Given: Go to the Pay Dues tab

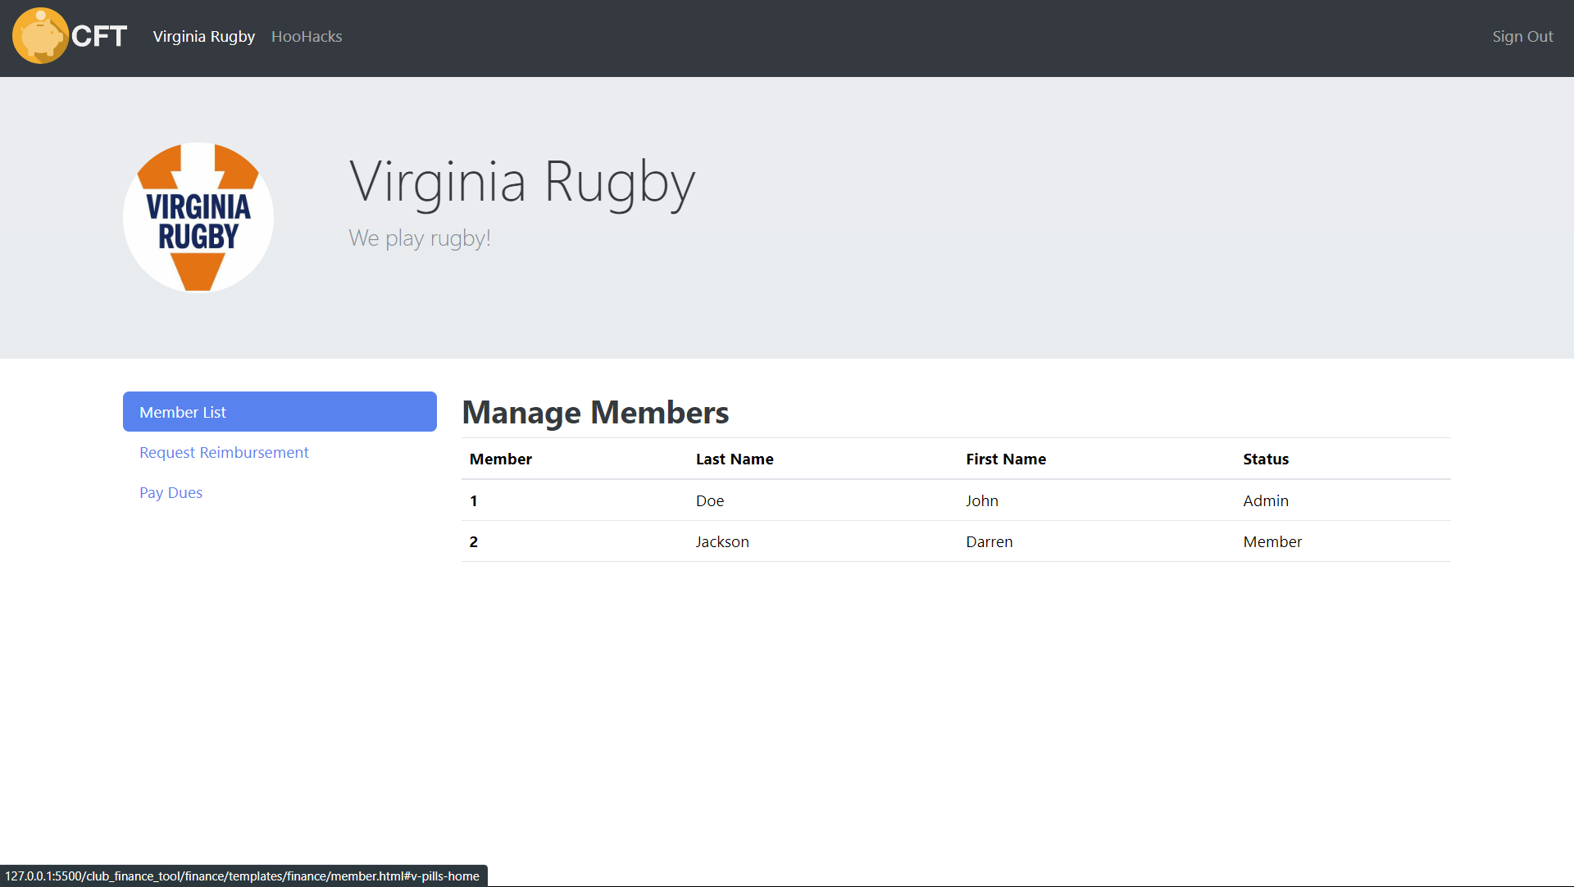Looking at the screenshot, I should (171, 493).
